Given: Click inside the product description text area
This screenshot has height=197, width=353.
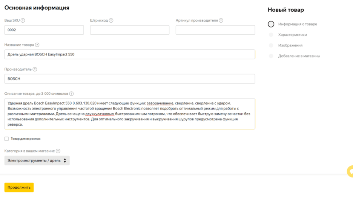Looking at the screenshot, I should (129, 114).
